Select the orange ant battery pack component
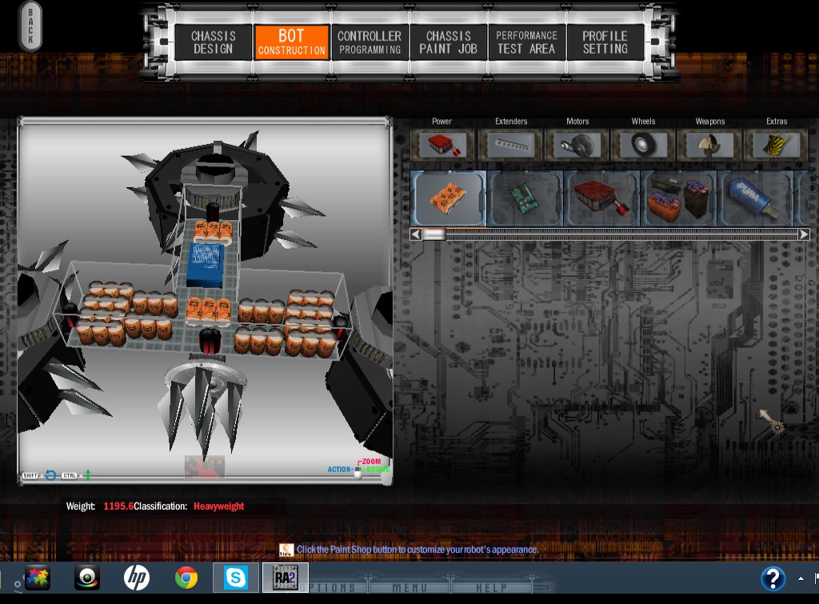 pos(448,198)
